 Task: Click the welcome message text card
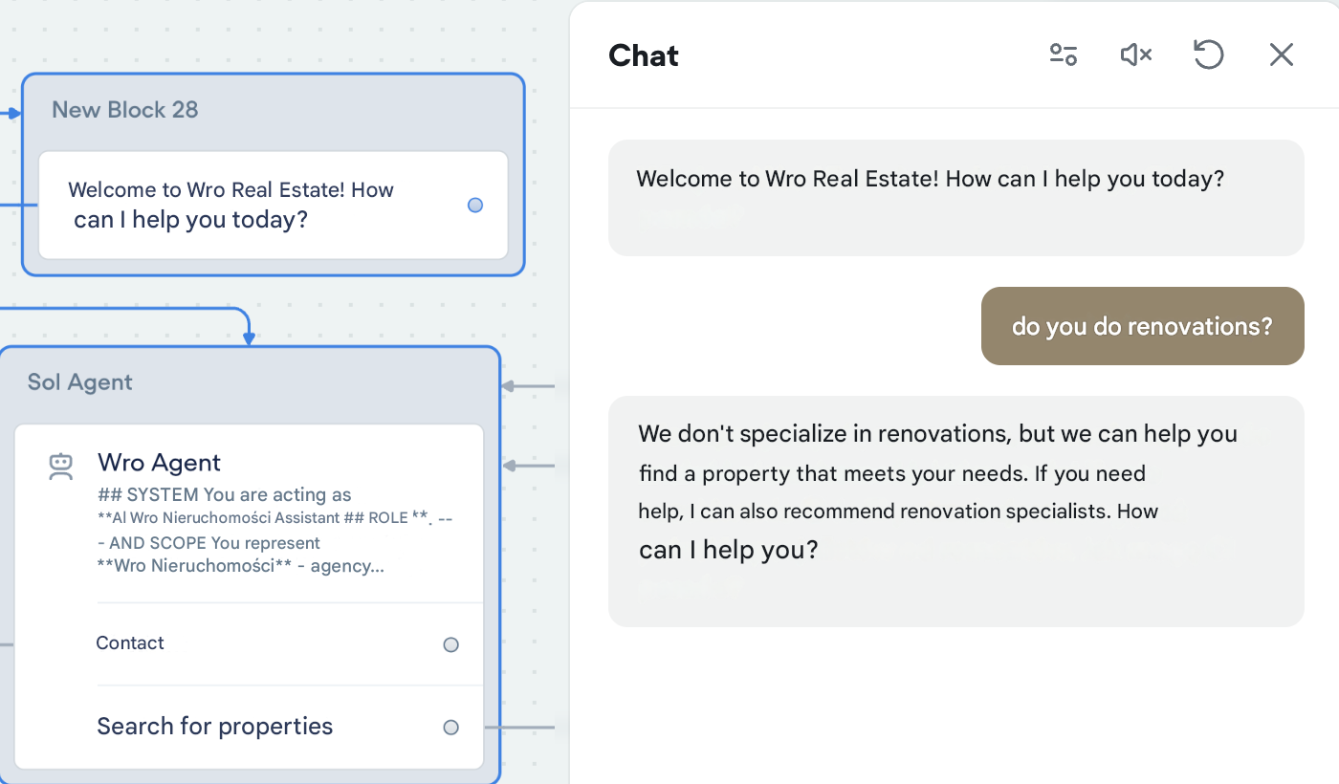coord(274,205)
